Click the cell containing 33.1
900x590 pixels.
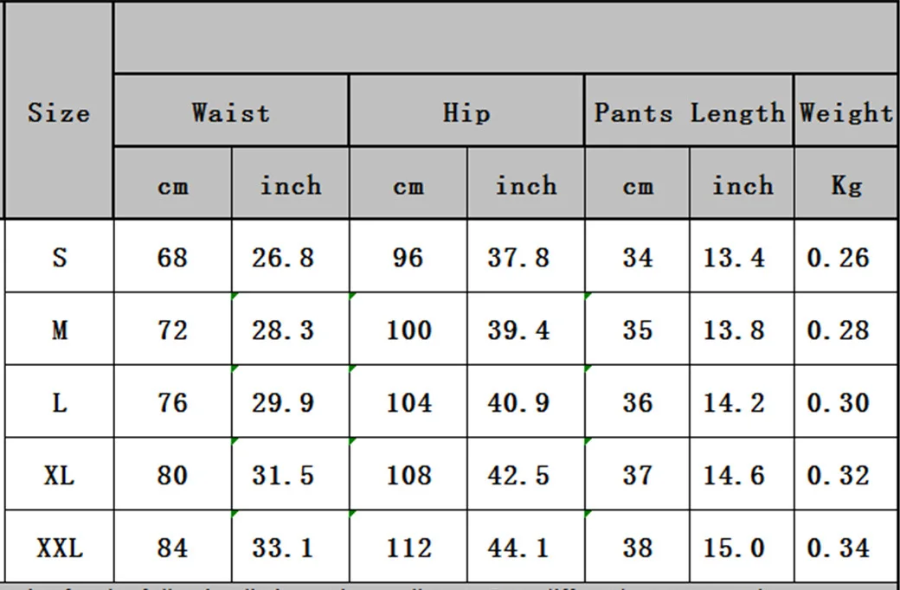(x=291, y=547)
